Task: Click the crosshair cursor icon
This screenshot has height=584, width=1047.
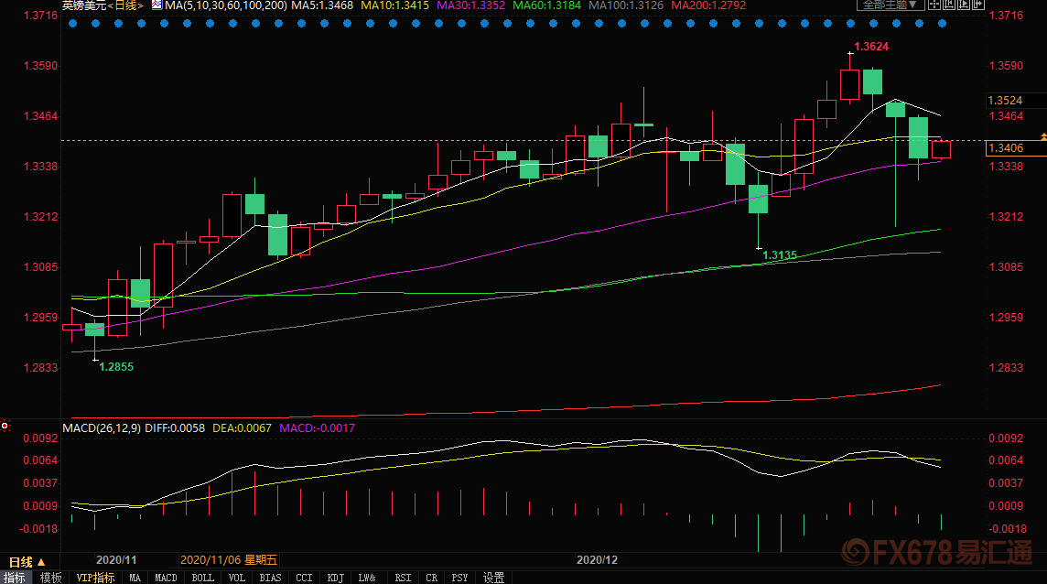Action: tap(934, 5)
